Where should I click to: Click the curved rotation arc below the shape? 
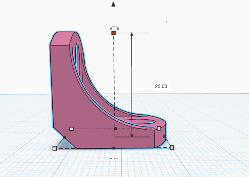coord(113,158)
